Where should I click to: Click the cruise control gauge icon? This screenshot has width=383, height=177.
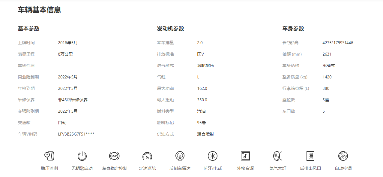147,156
